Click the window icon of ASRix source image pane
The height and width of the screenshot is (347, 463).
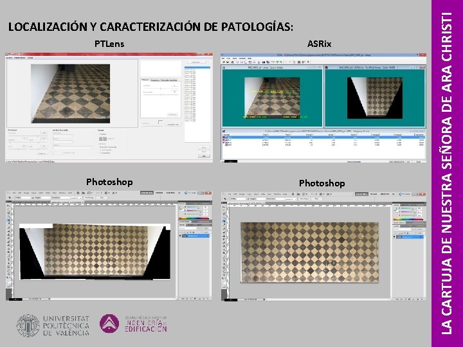point(224,67)
